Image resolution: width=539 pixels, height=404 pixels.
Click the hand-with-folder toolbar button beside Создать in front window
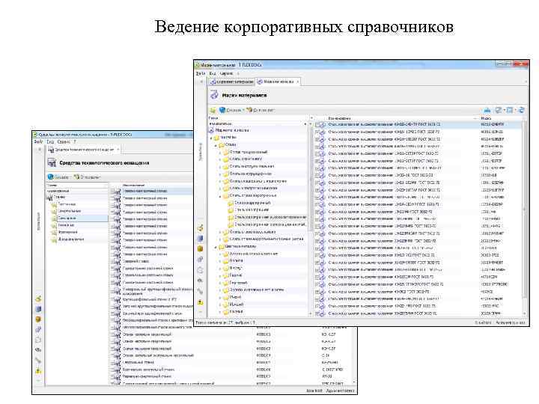(261, 110)
